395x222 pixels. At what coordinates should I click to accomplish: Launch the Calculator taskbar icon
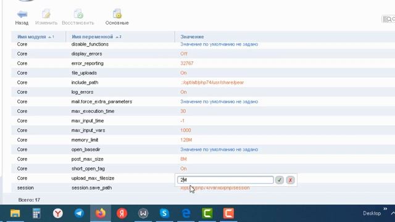click(x=36, y=213)
